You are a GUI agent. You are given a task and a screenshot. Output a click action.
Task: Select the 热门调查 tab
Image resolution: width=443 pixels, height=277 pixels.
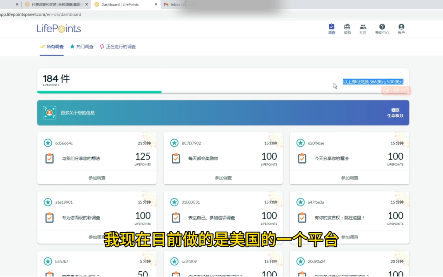[x=82, y=47]
